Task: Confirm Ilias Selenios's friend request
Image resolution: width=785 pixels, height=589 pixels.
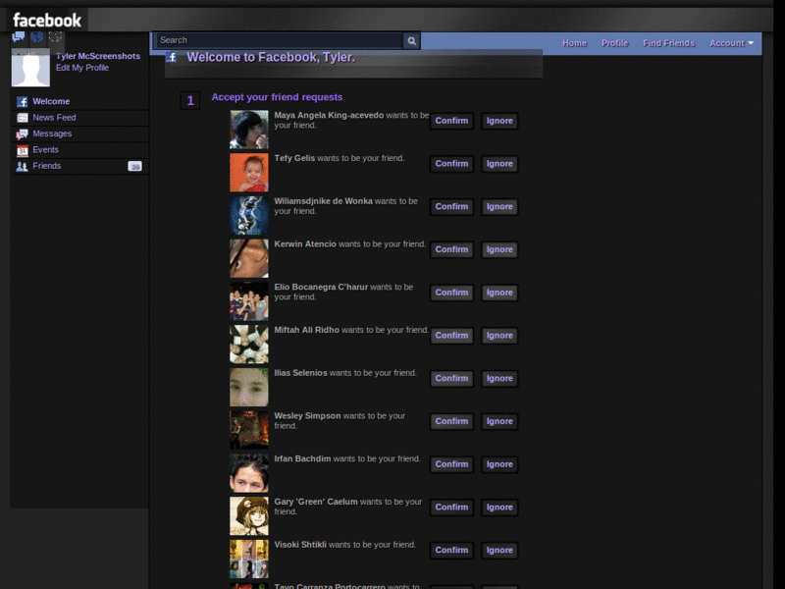Action: tap(451, 378)
